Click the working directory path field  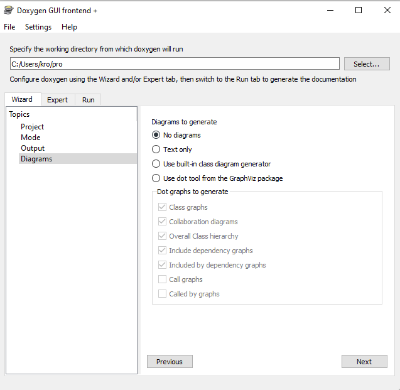pyautogui.click(x=175, y=64)
